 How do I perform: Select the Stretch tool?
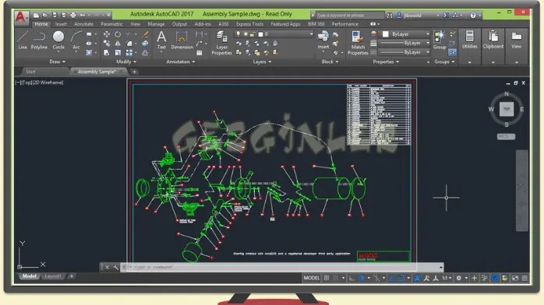click(x=107, y=53)
